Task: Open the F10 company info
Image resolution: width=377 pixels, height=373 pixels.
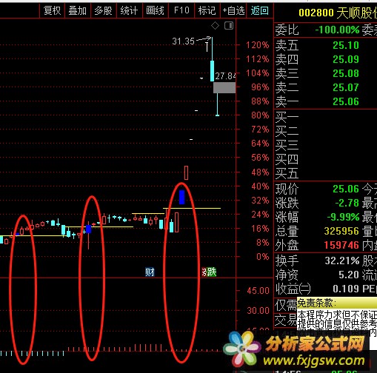Action: point(181,10)
